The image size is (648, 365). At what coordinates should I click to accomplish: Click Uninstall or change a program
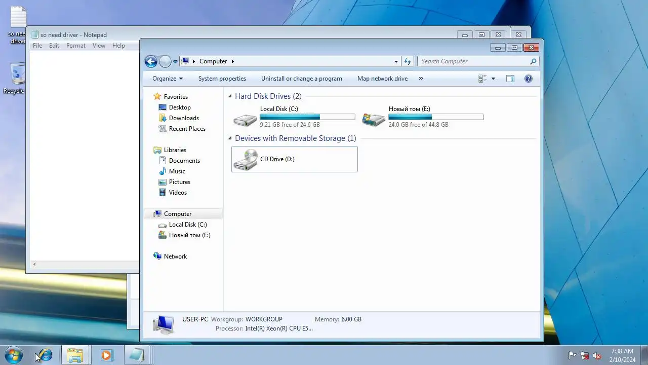(302, 79)
